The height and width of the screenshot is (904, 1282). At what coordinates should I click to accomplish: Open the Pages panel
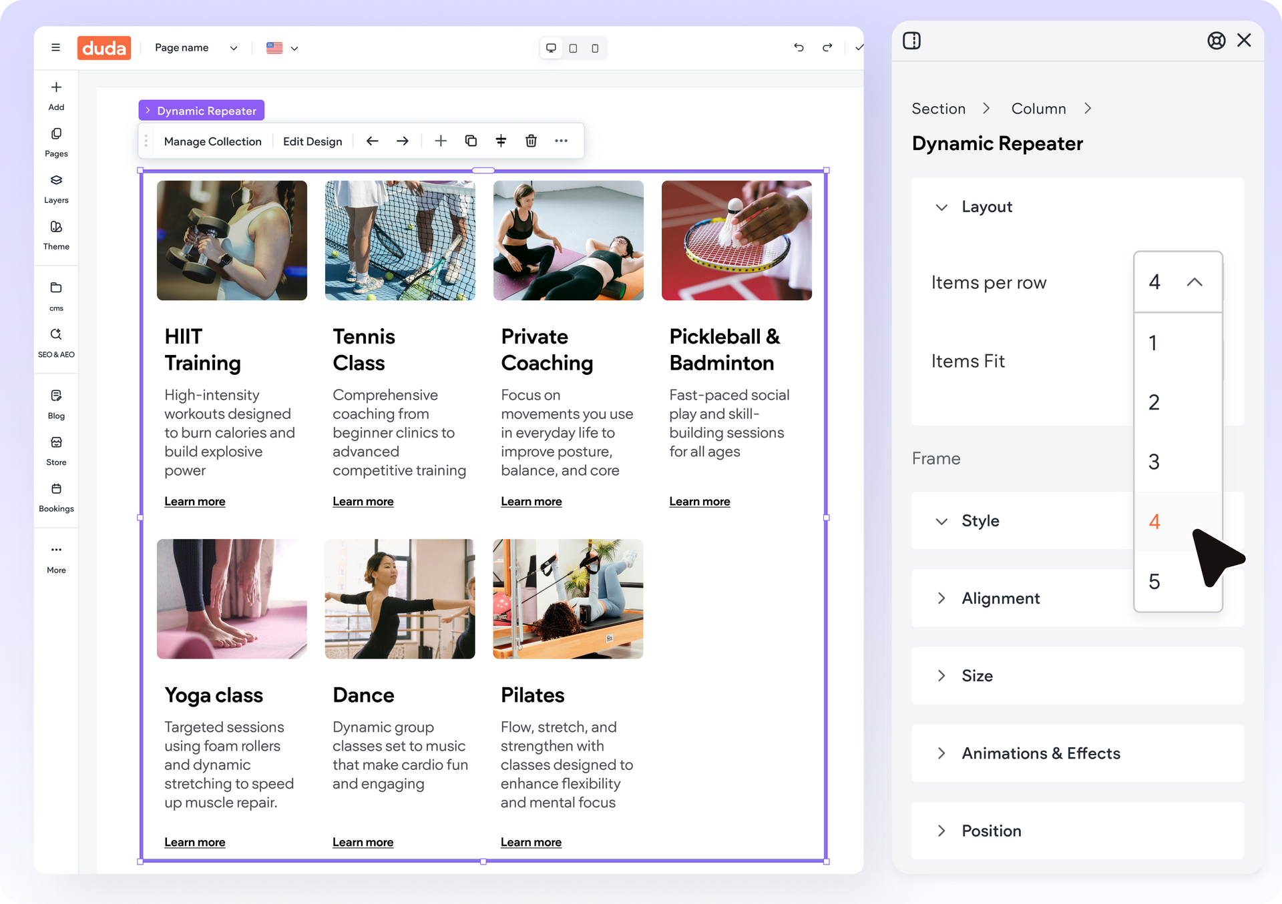click(56, 142)
